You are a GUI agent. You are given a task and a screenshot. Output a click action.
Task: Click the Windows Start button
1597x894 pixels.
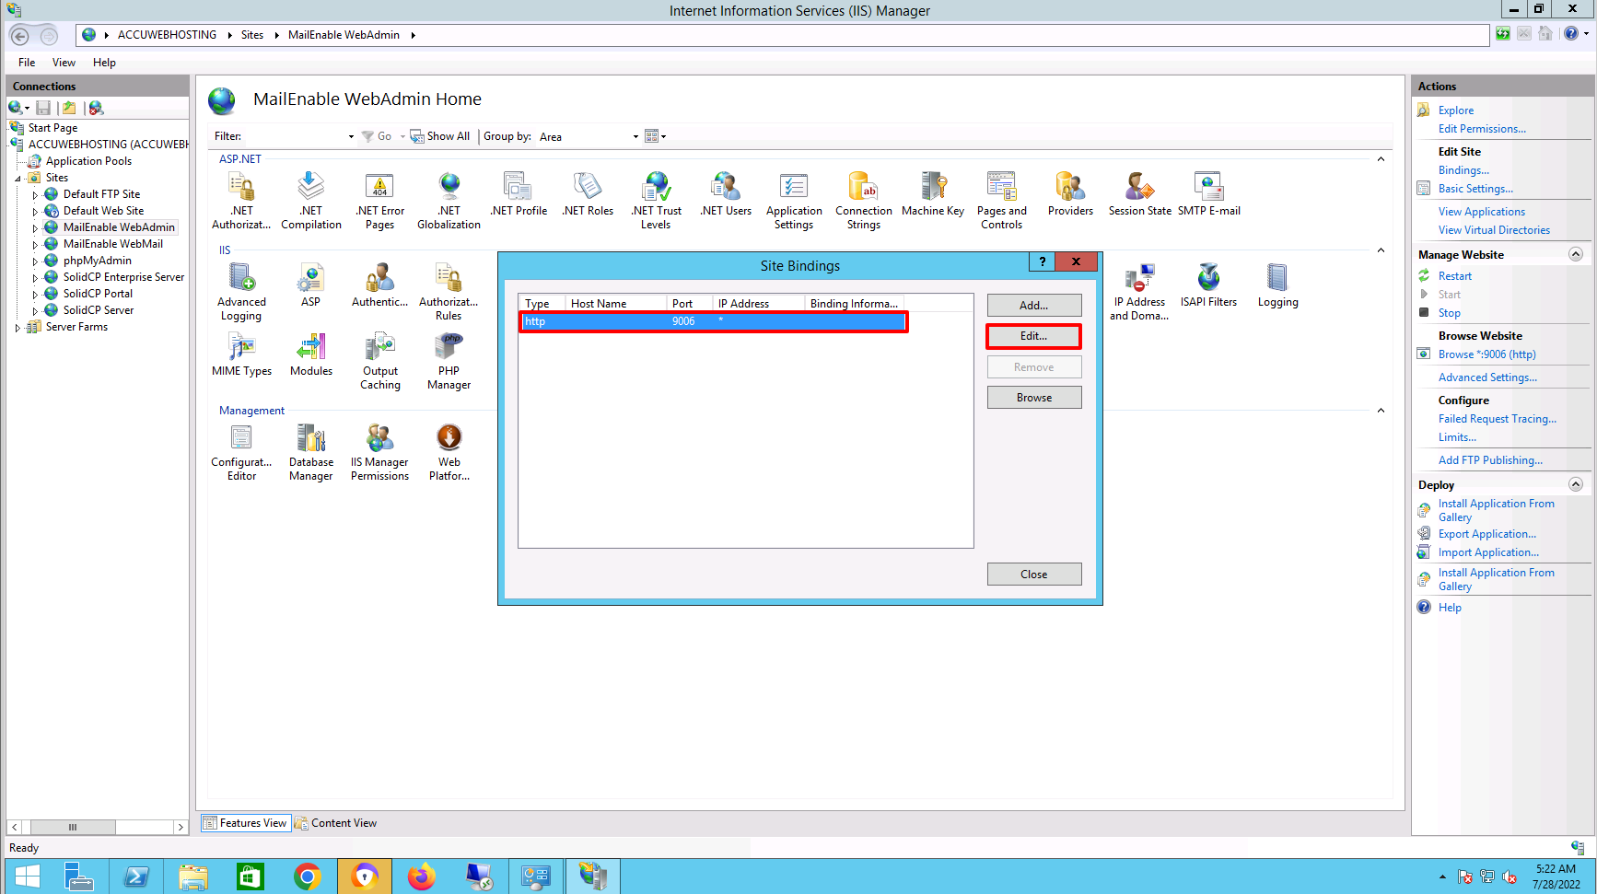pos(28,877)
